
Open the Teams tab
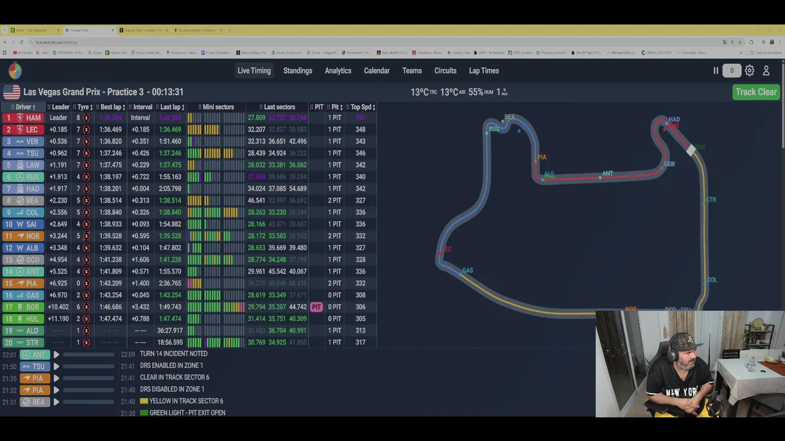(412, 70)
